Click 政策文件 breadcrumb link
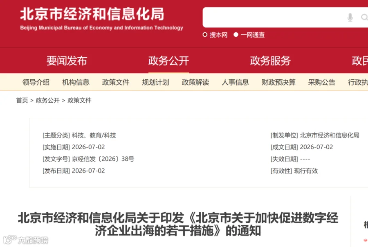The width and height of the screenshot is (368, 247). [79, 101]
